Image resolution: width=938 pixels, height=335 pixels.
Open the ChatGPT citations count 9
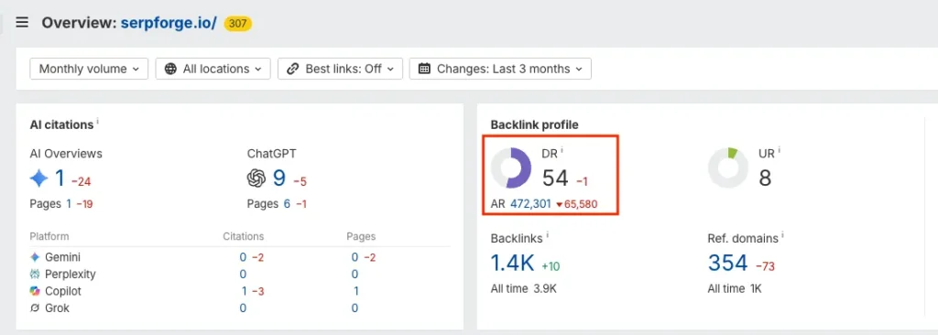[279, 178]
